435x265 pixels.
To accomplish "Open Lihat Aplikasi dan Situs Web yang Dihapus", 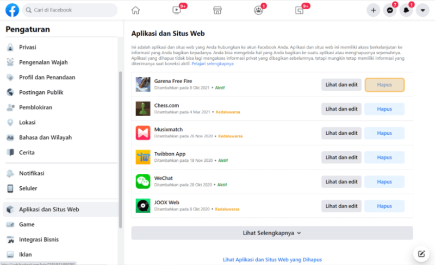I will coord(272,260).
